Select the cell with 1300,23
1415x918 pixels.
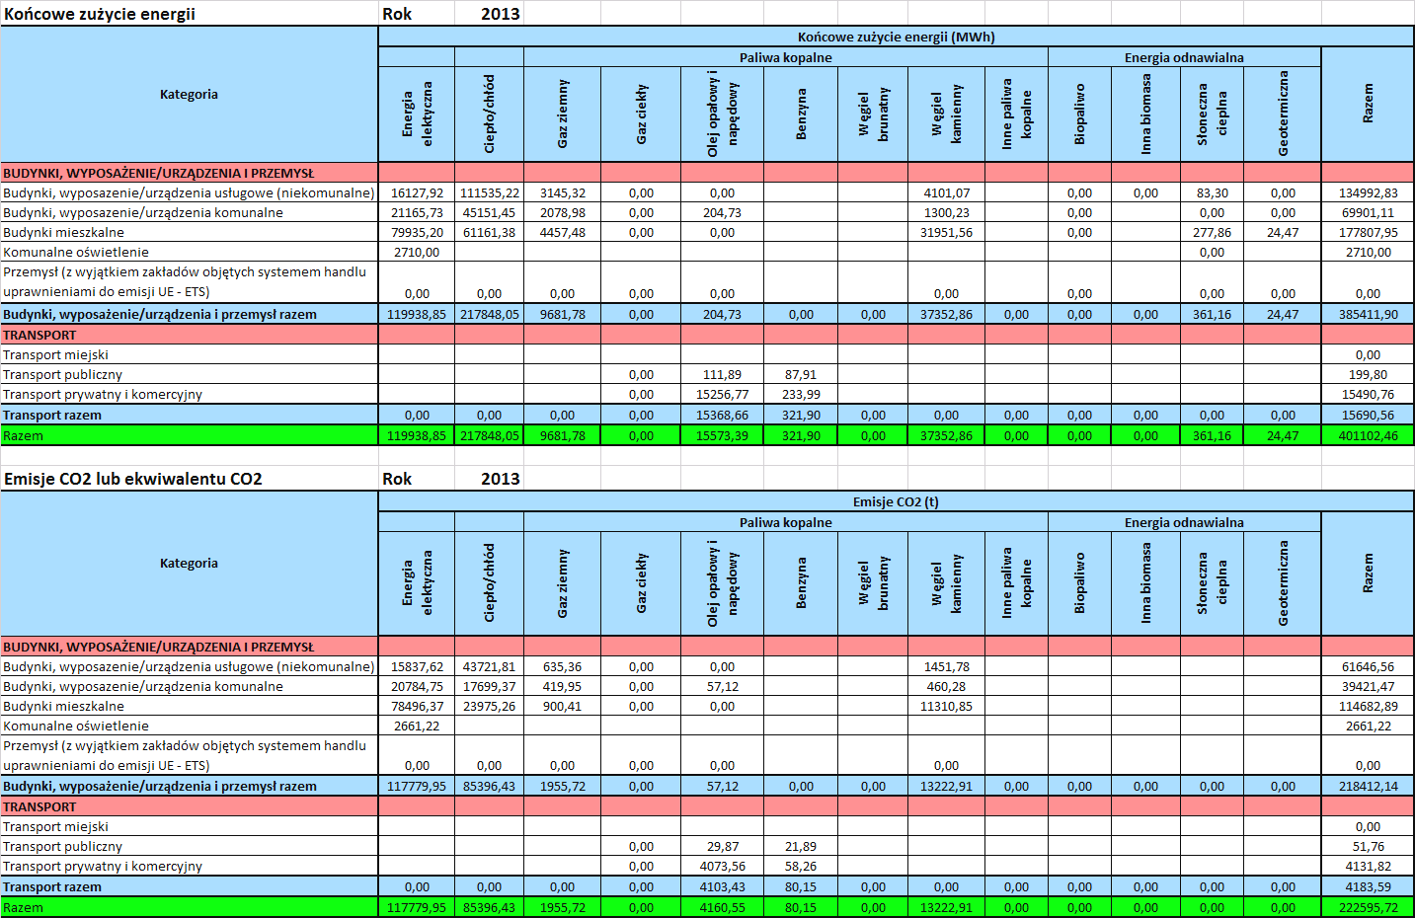tap(946, 212)
